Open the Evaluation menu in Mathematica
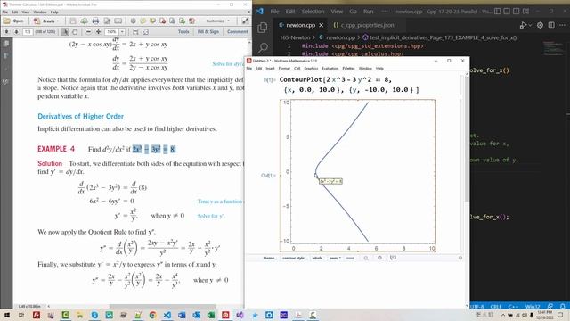 330,69
